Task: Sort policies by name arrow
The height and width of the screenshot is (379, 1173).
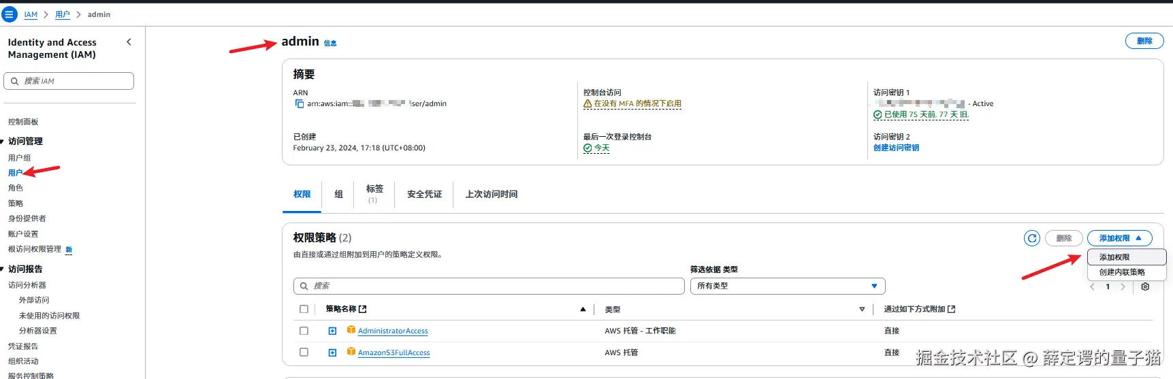Action: coord(583,310)
